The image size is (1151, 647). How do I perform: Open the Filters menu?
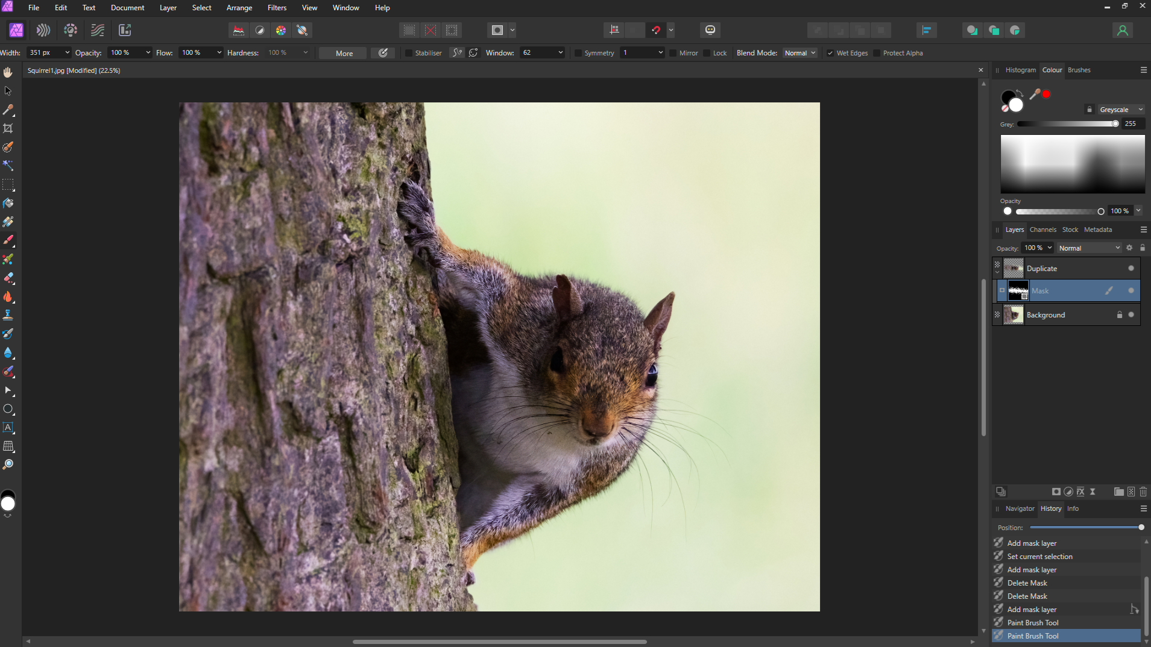[277, 7]
